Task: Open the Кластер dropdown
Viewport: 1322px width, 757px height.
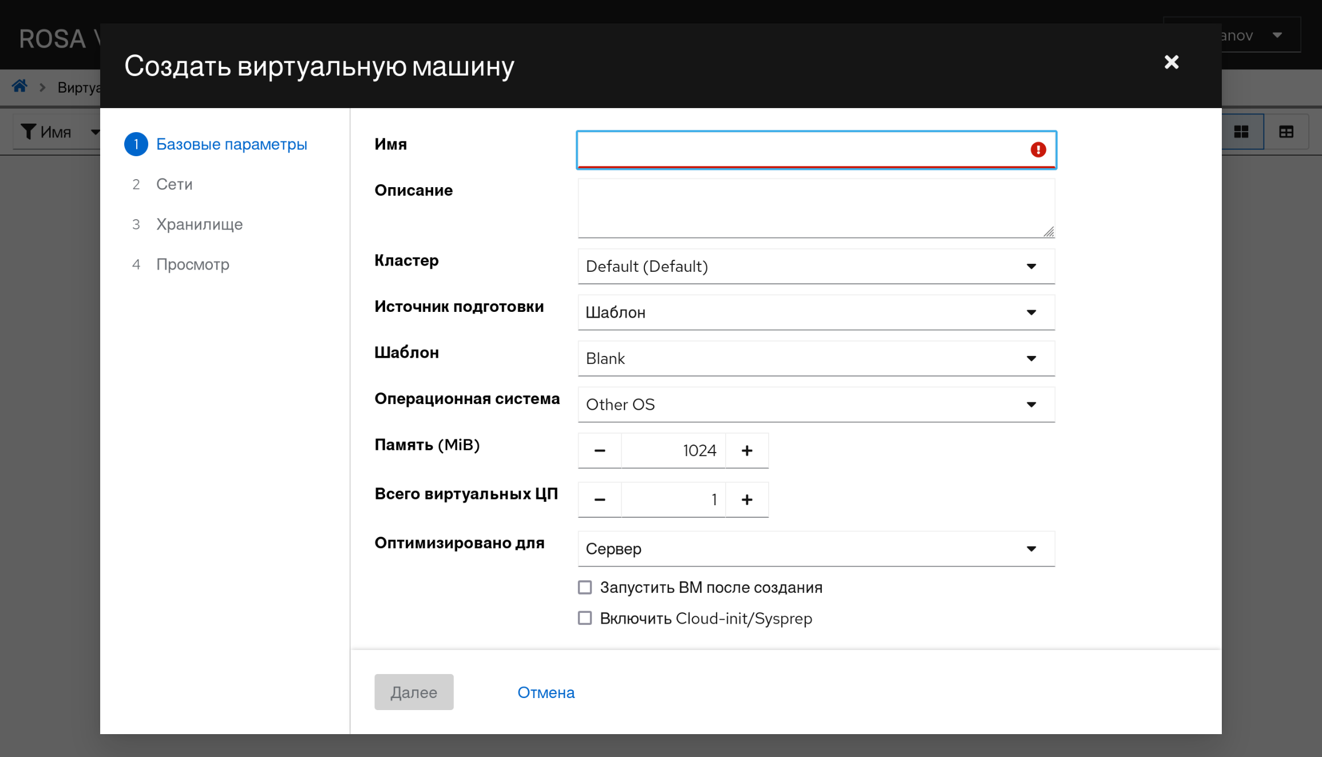Action: [816, 267]
